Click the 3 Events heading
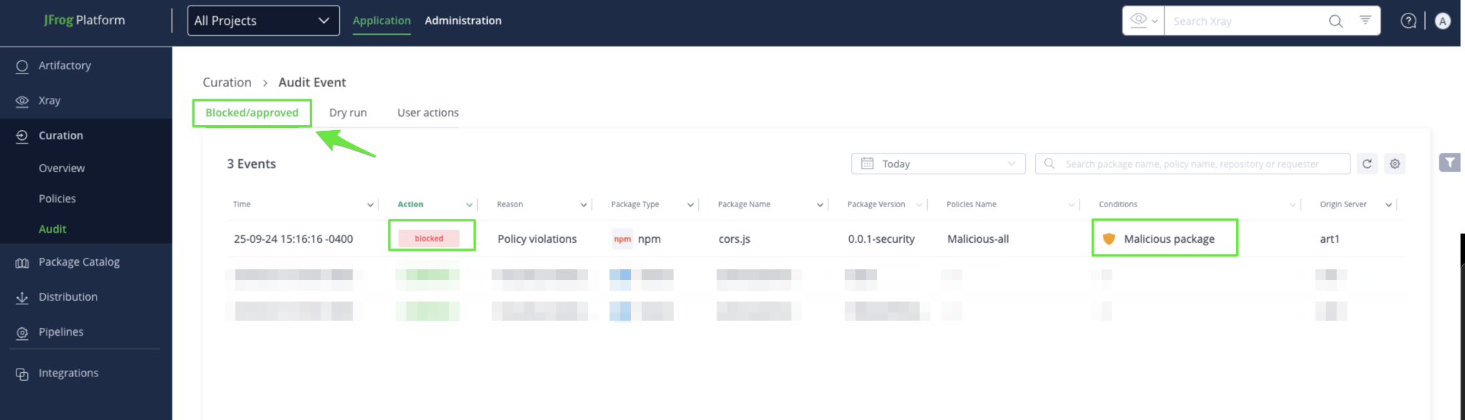The width and height of the screenshot is (1465, 420). pyautogui.click(x=251, y=164)
